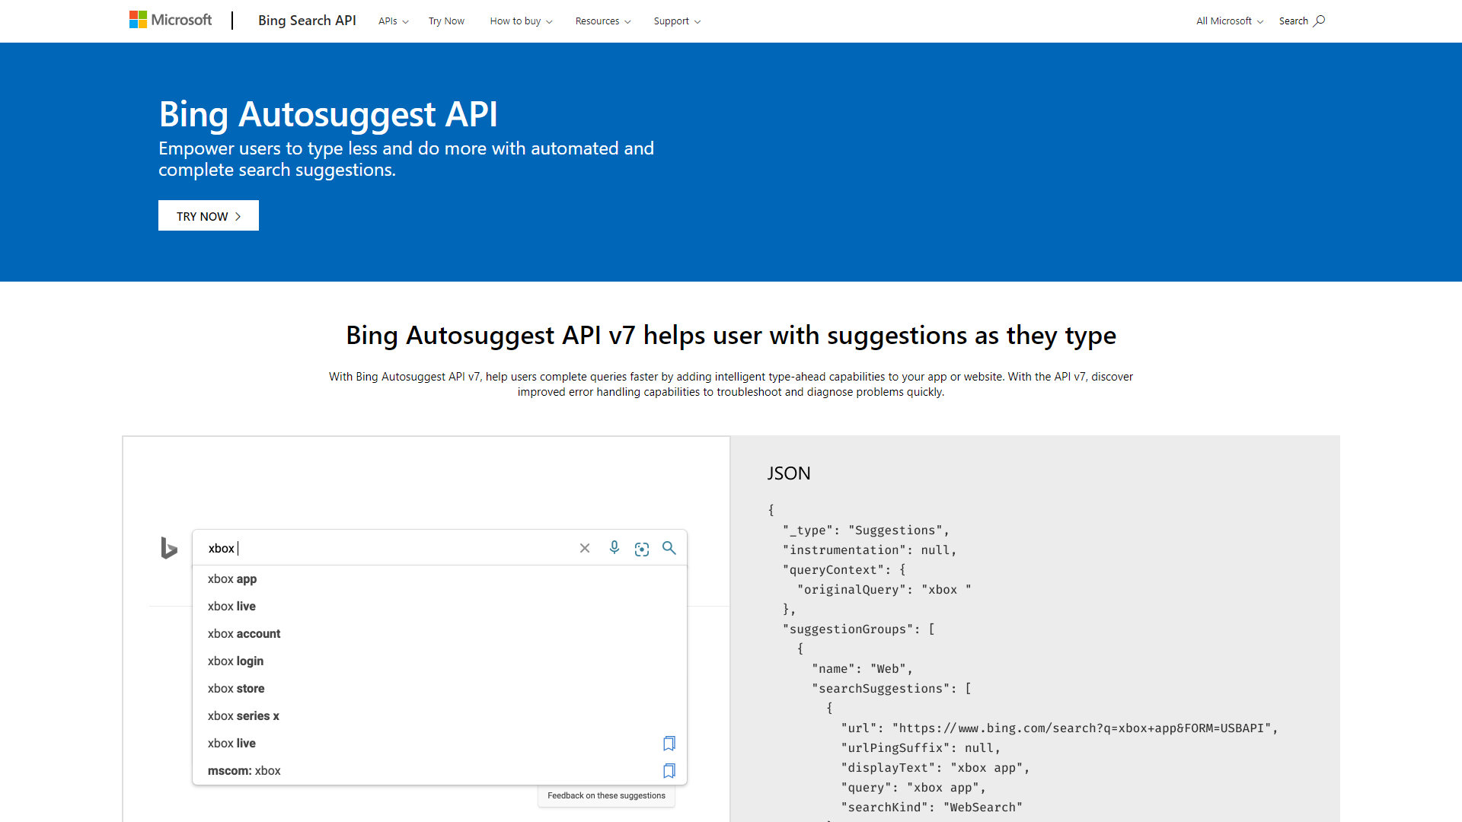Click the "query": "xbox app" JSON line

coord(914,788)
